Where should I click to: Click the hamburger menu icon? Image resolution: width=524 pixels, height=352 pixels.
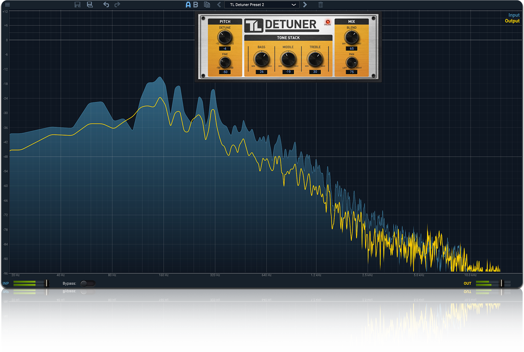(7, 4)
